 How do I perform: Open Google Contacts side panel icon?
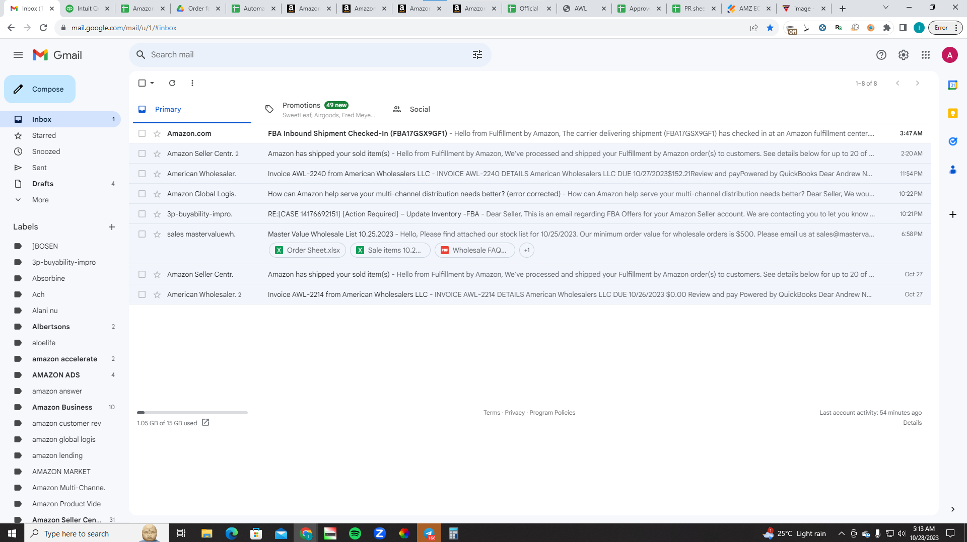(x=952, y=170)
